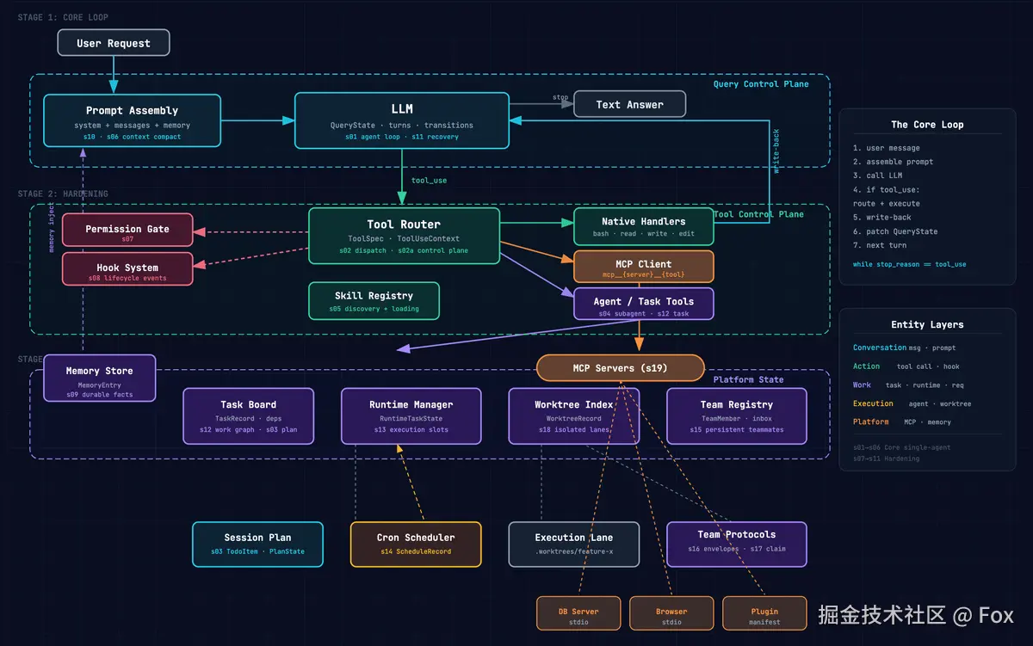This screenshot has height=646, width=1033.
Task: Click the Cron Scheduler node
Action: pos(416,544)
